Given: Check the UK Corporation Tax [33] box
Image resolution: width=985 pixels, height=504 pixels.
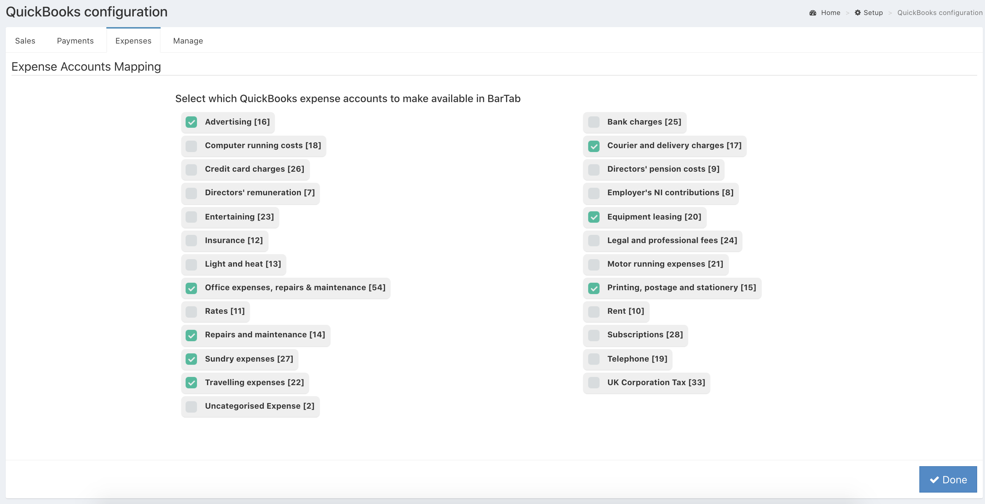Looking at the screenshot, I should click(x=593, y=382).
